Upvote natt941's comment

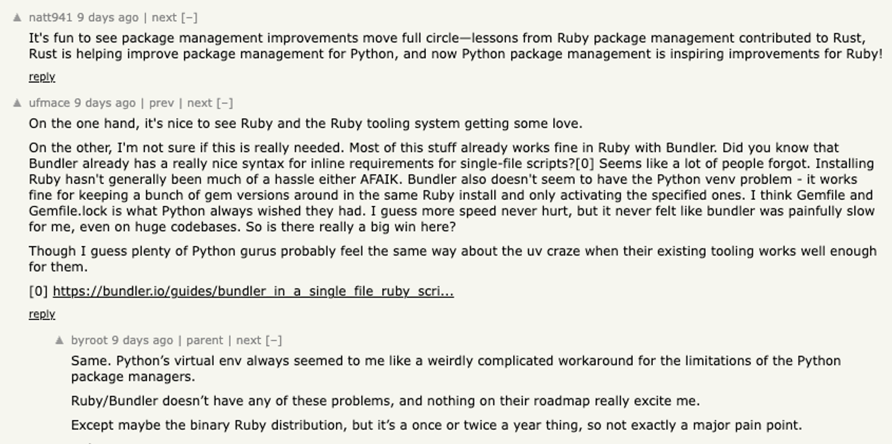(x=17, y=17)
